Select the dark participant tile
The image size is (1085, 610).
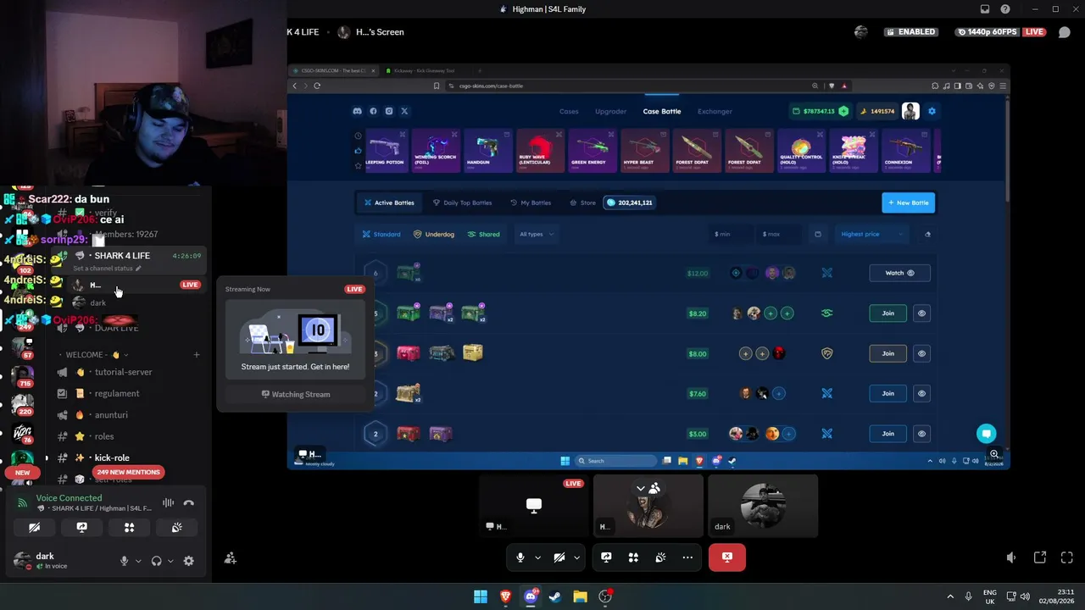tap(763, 506)
